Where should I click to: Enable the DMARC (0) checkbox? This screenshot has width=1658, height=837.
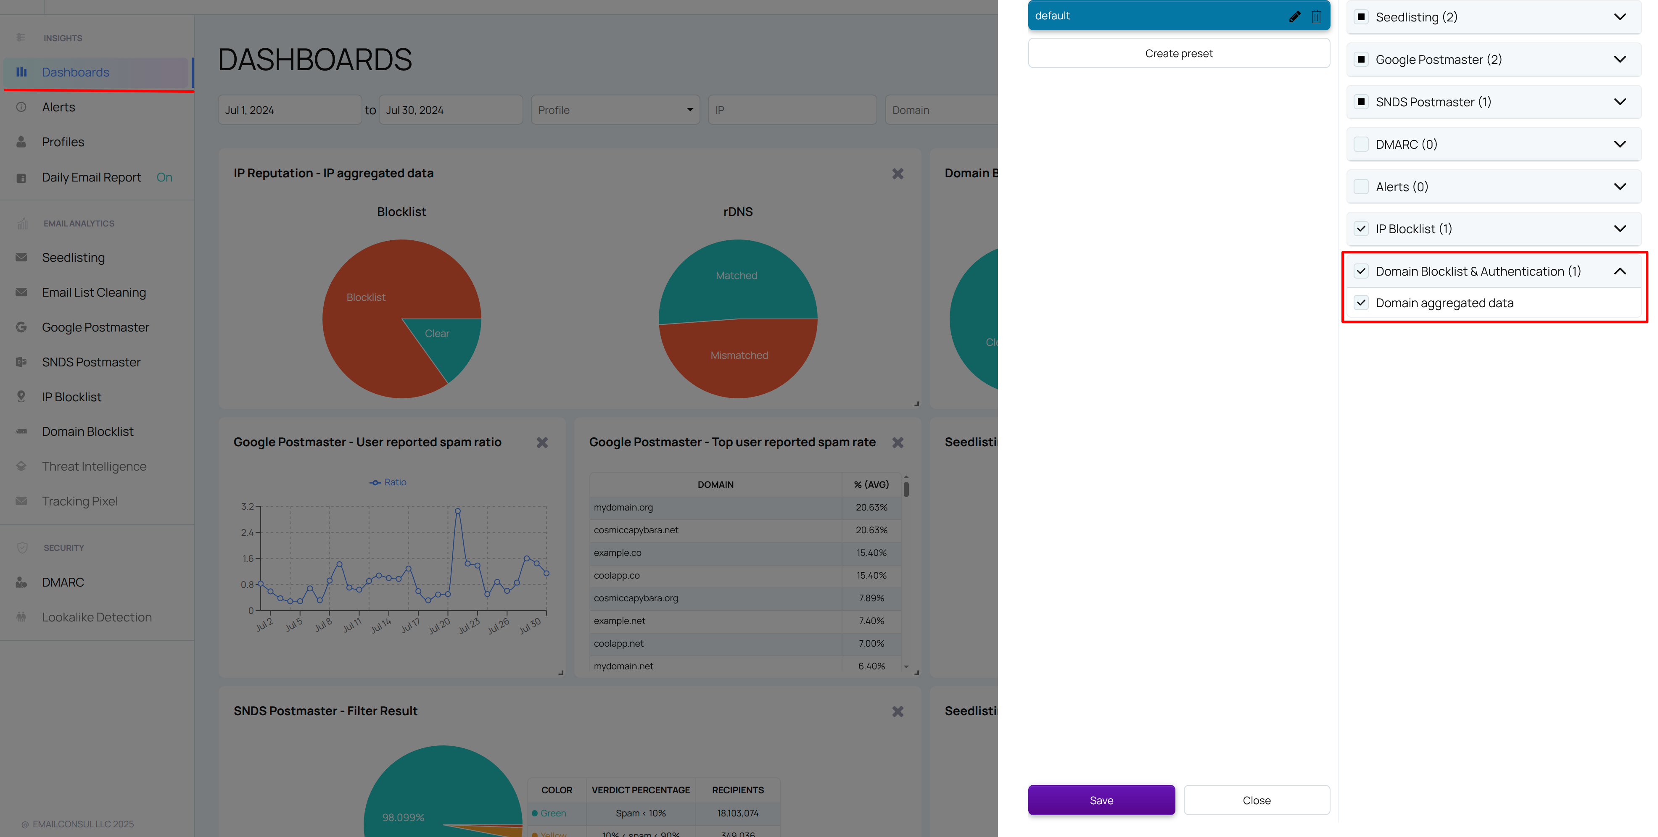pyautogui.click(x=1361, y=144)
